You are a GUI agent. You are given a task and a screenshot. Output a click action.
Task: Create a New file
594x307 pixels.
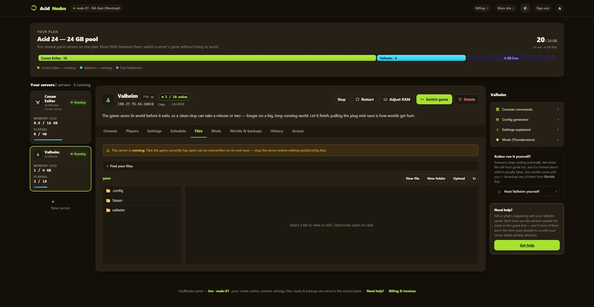coord(412,179)
